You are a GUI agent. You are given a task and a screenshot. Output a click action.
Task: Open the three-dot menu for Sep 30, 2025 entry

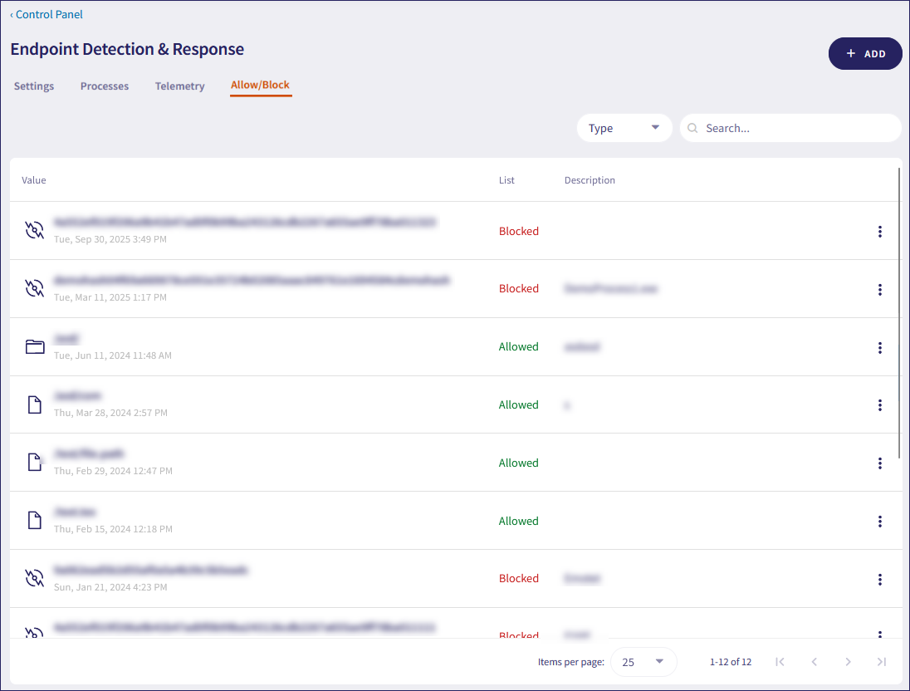[x=880, y=232]
